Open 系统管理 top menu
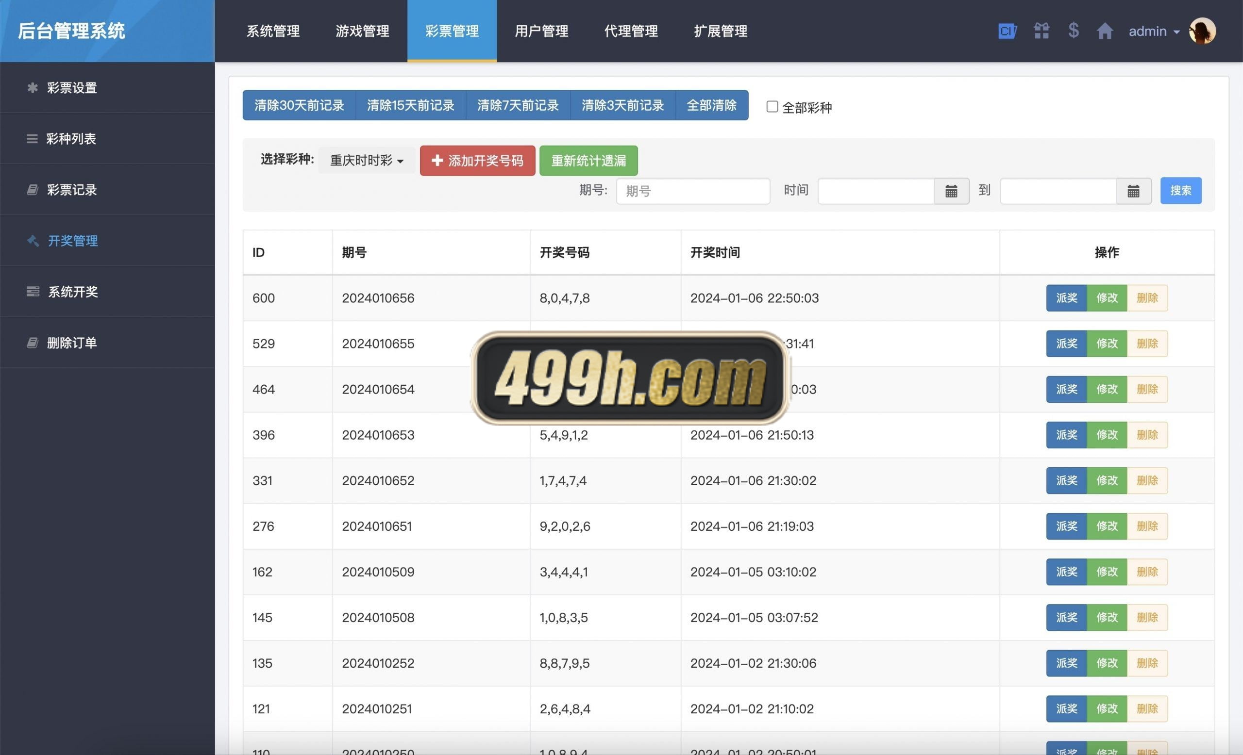 (x=273, y=31)
